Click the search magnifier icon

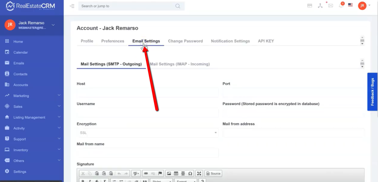(x=178, y=6)
